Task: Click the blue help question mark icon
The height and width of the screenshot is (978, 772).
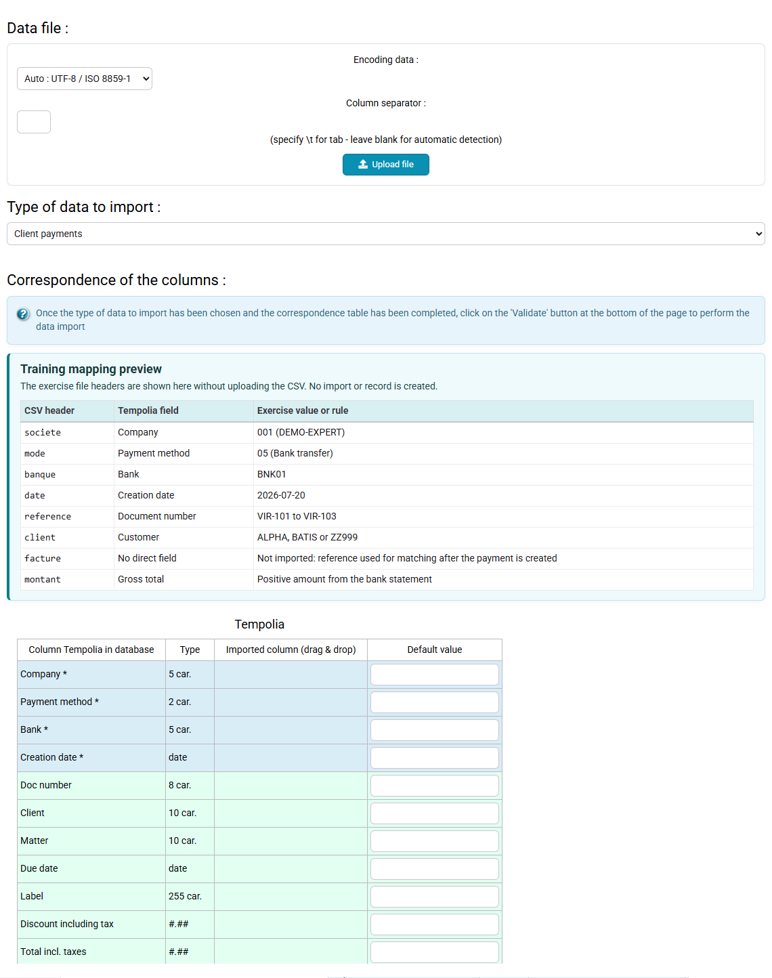Action: pos(23,314)
